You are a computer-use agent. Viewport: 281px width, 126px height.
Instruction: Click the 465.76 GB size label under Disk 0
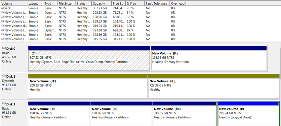click(9, 57)
